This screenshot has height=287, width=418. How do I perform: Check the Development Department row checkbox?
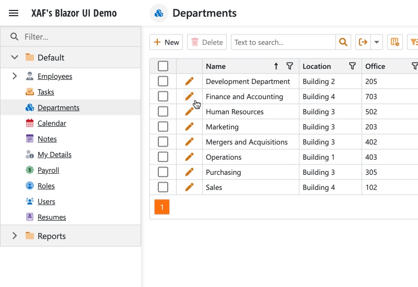pos(163,81)
